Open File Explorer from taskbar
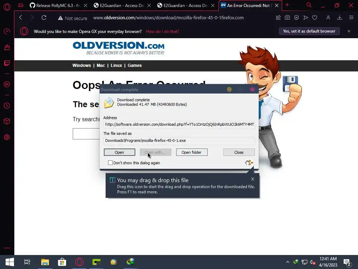 click(x=45, y=262)
